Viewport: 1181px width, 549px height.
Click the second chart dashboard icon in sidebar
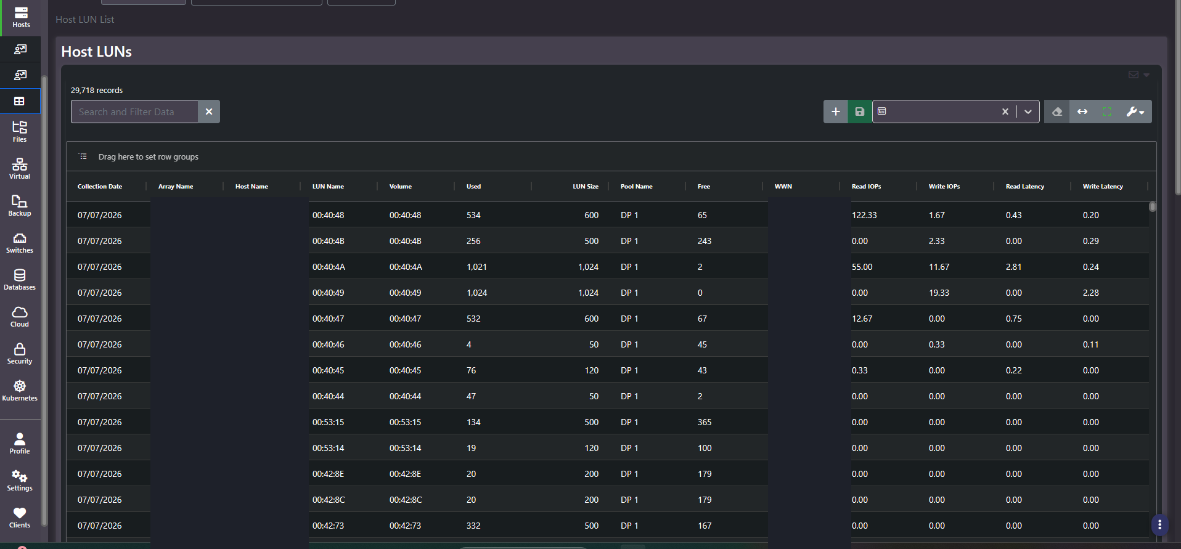[x=20, y=75]
